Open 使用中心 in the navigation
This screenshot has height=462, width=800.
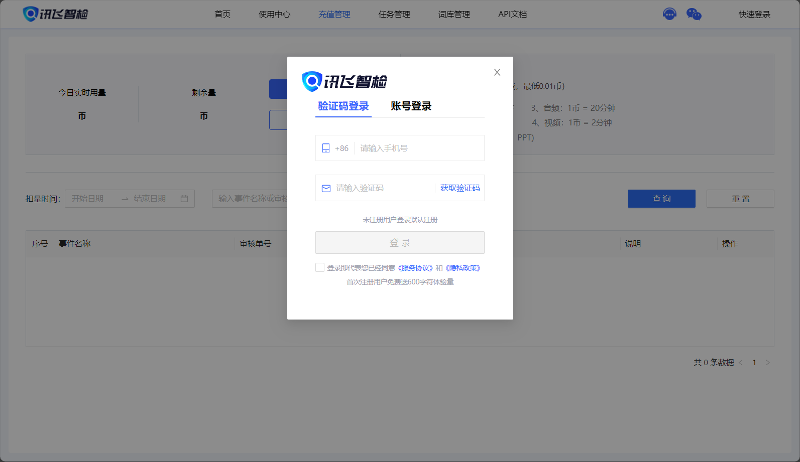(x=274, y=14)
